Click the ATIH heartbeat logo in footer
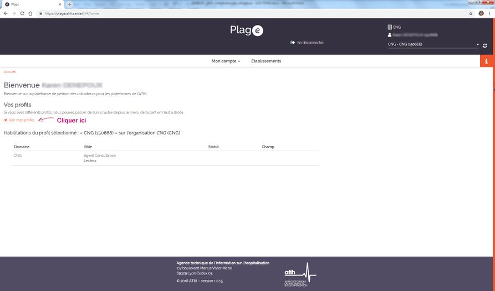495x291 pixels. [x=300, y=274]
